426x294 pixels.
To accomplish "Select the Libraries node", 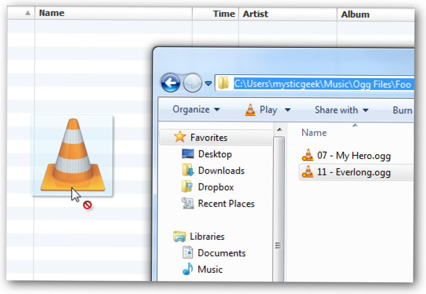I will tap(207, 237).
